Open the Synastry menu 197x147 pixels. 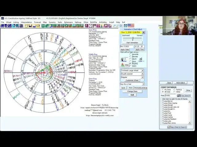[x=52, y=22]
